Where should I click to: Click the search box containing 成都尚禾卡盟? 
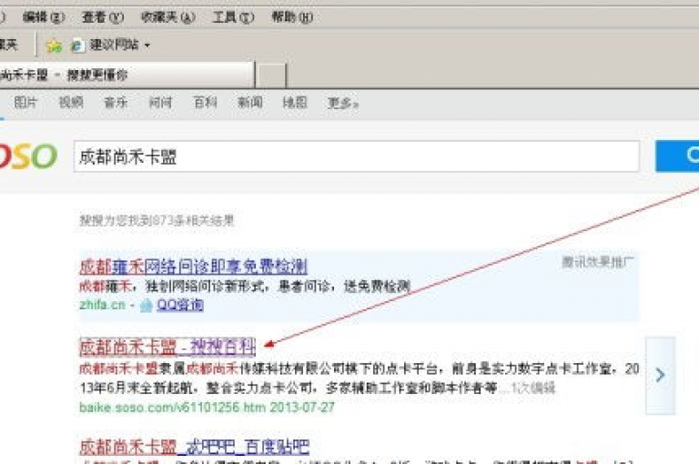(x=356, y=156)
